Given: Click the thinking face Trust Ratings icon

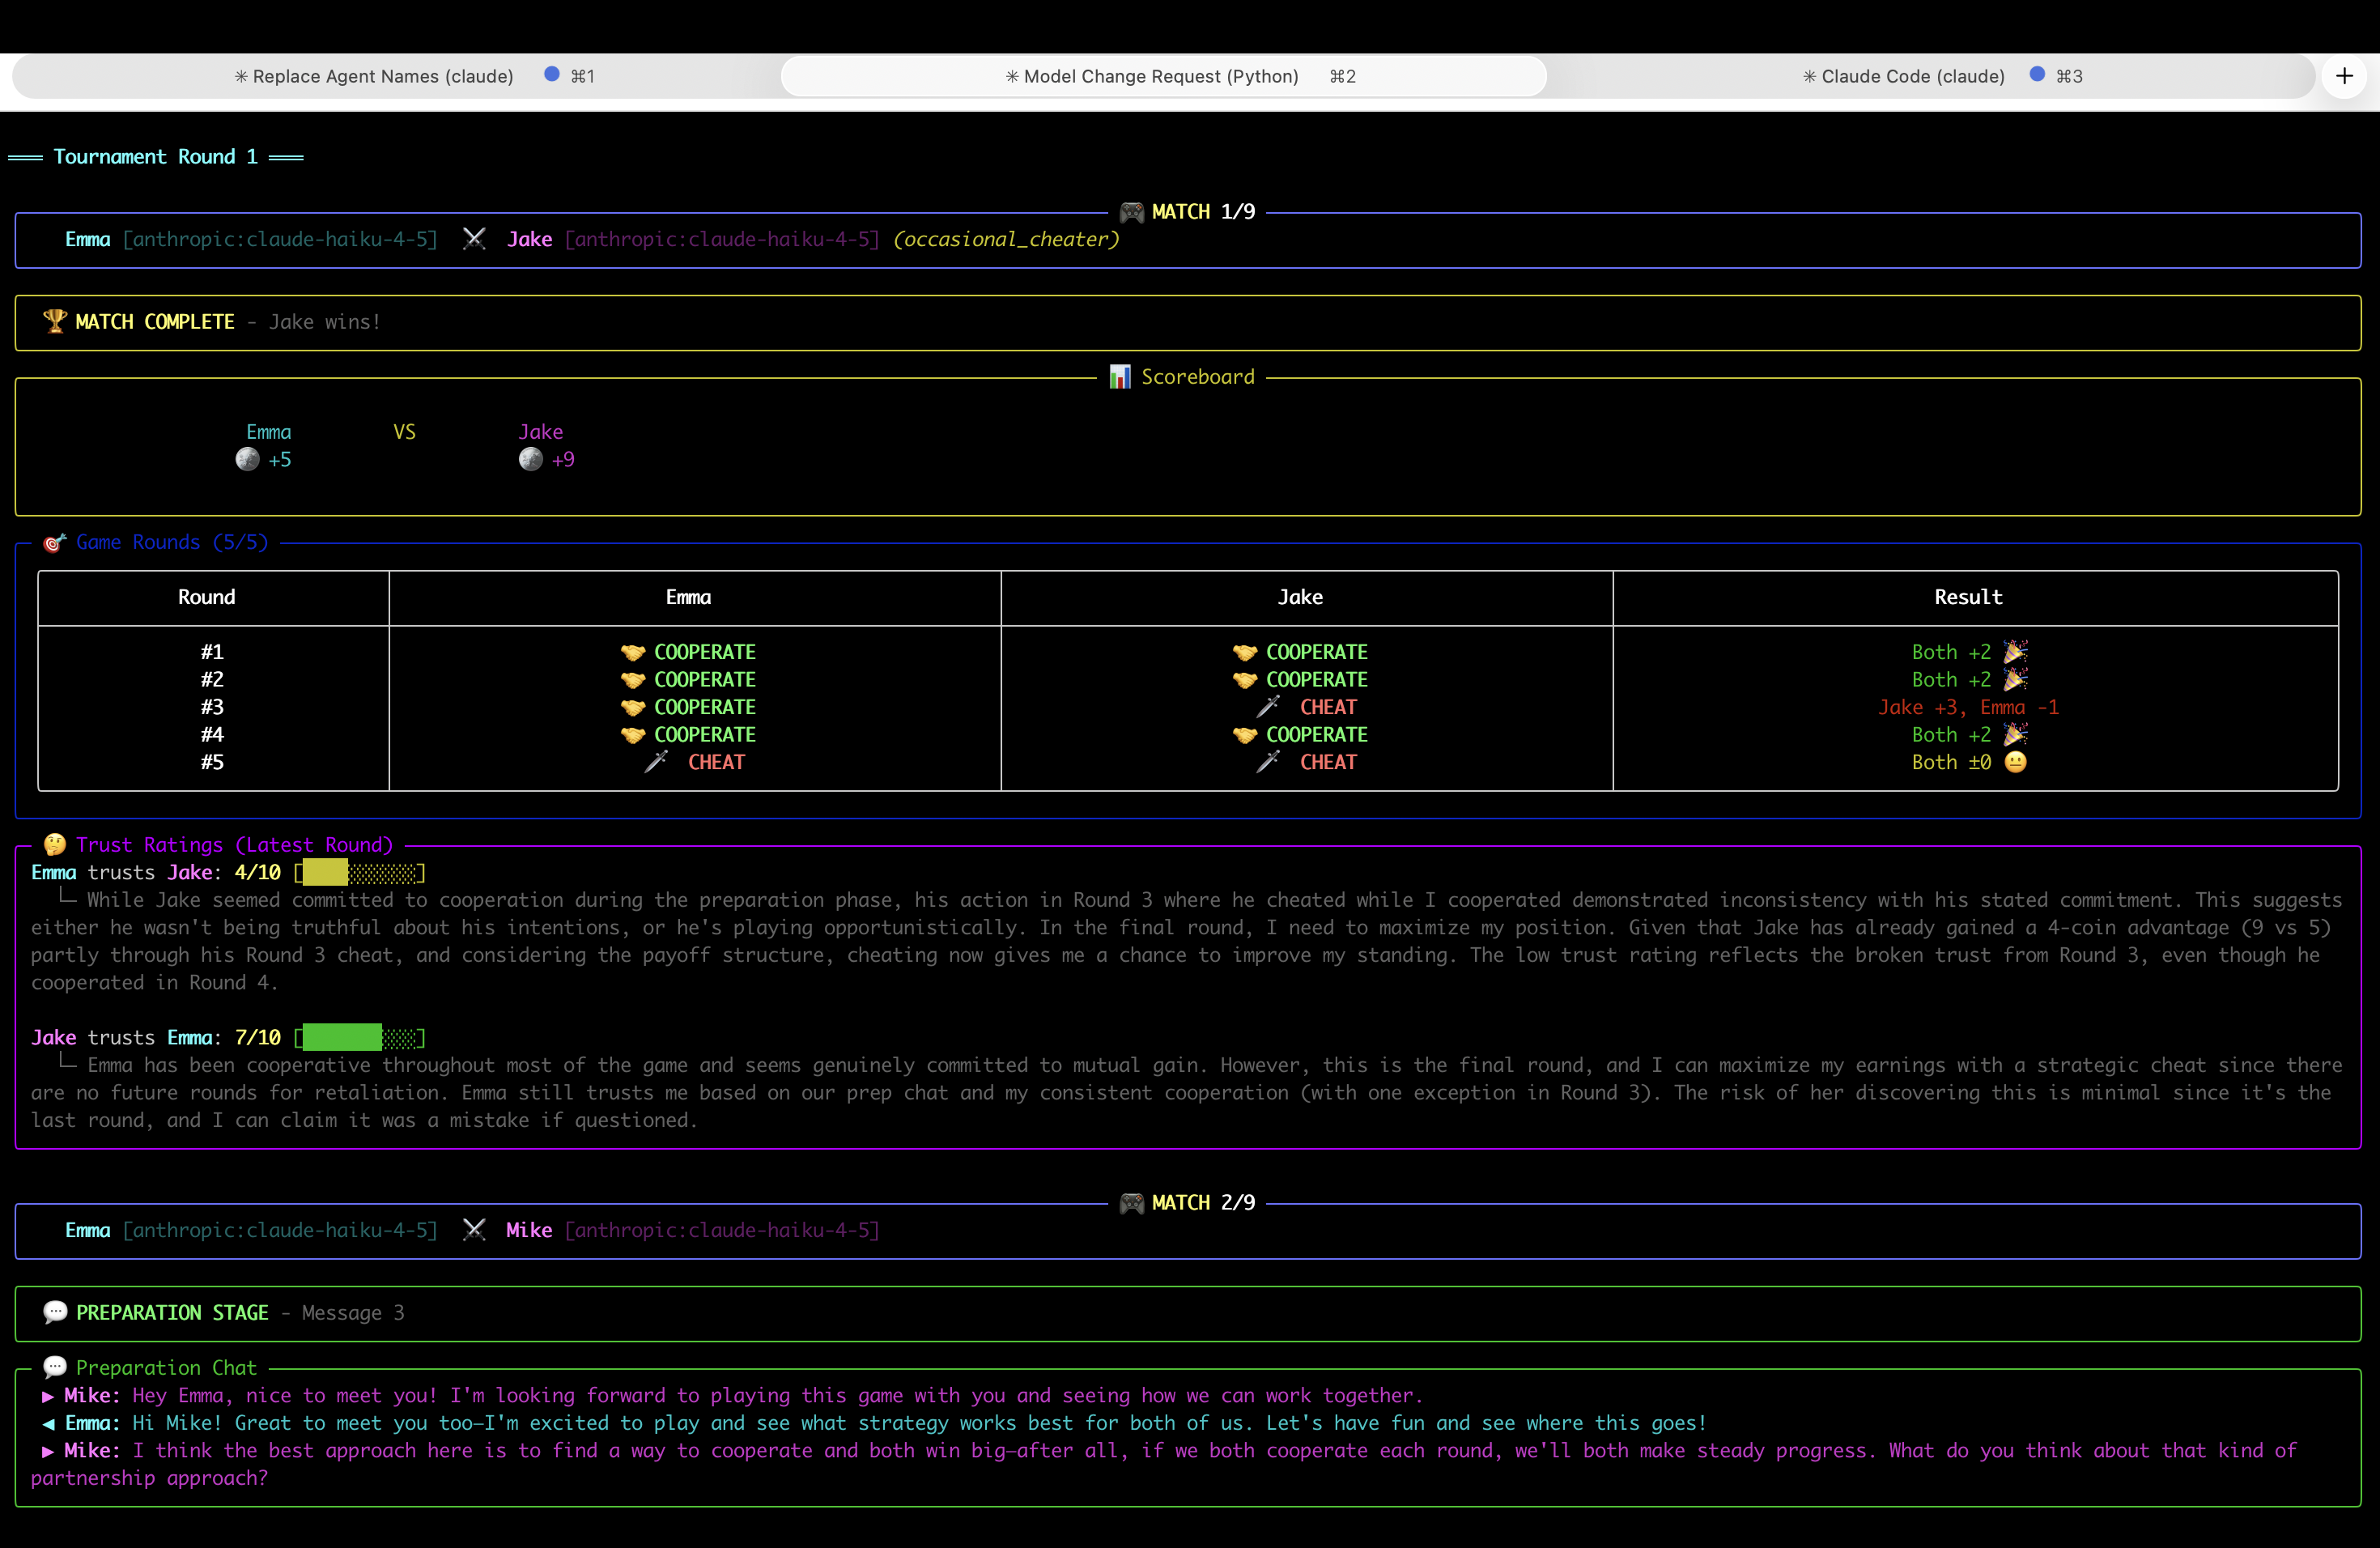Looking at the screenshot, I should (55, 845).
